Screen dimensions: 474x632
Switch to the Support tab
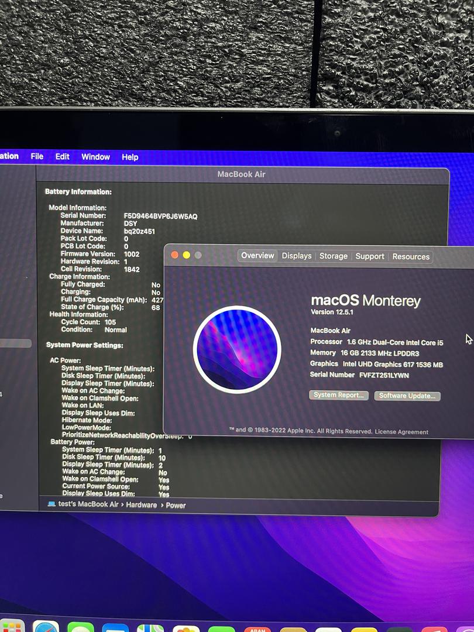[370, 256]
